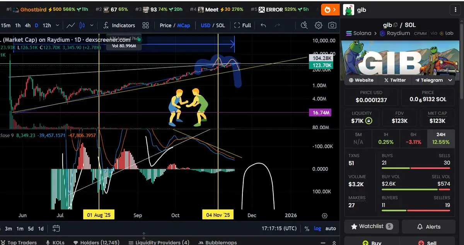Click the 01 Aug '25 date marker

tap(99, 215)
